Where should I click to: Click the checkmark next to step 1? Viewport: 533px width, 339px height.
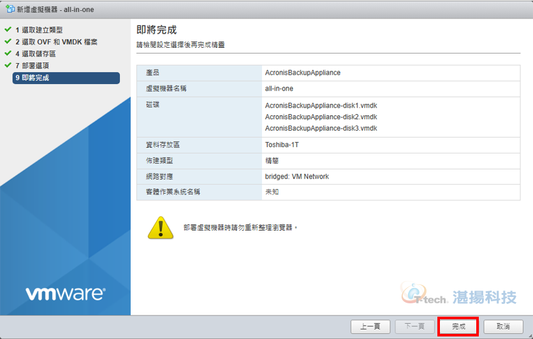[x=8, y=29]
